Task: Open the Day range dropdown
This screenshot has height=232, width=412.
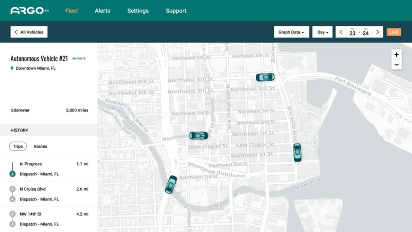Action: (x=322, y=32)
